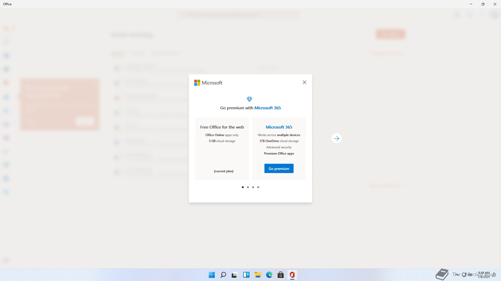Click the premium diamond icon
The width and height of the screenshot is (501, 281).
pos(249,99)
